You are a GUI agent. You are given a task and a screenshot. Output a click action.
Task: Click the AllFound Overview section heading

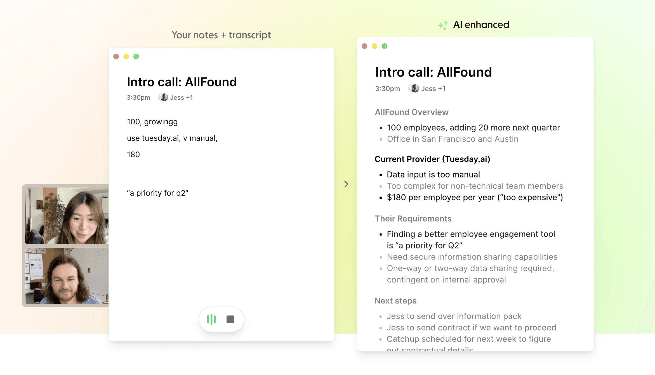tap(411, 112)
